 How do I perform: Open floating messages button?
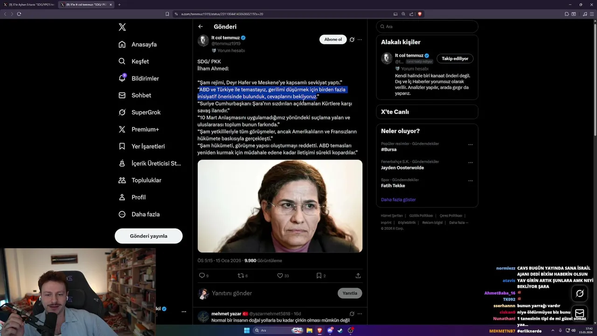(580, 313)
